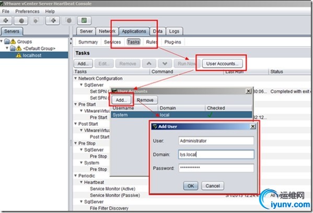Viewport: 313px width, 213px height.
Task: Click Add in the User Accounts dialog
Action: click(121, 100)
